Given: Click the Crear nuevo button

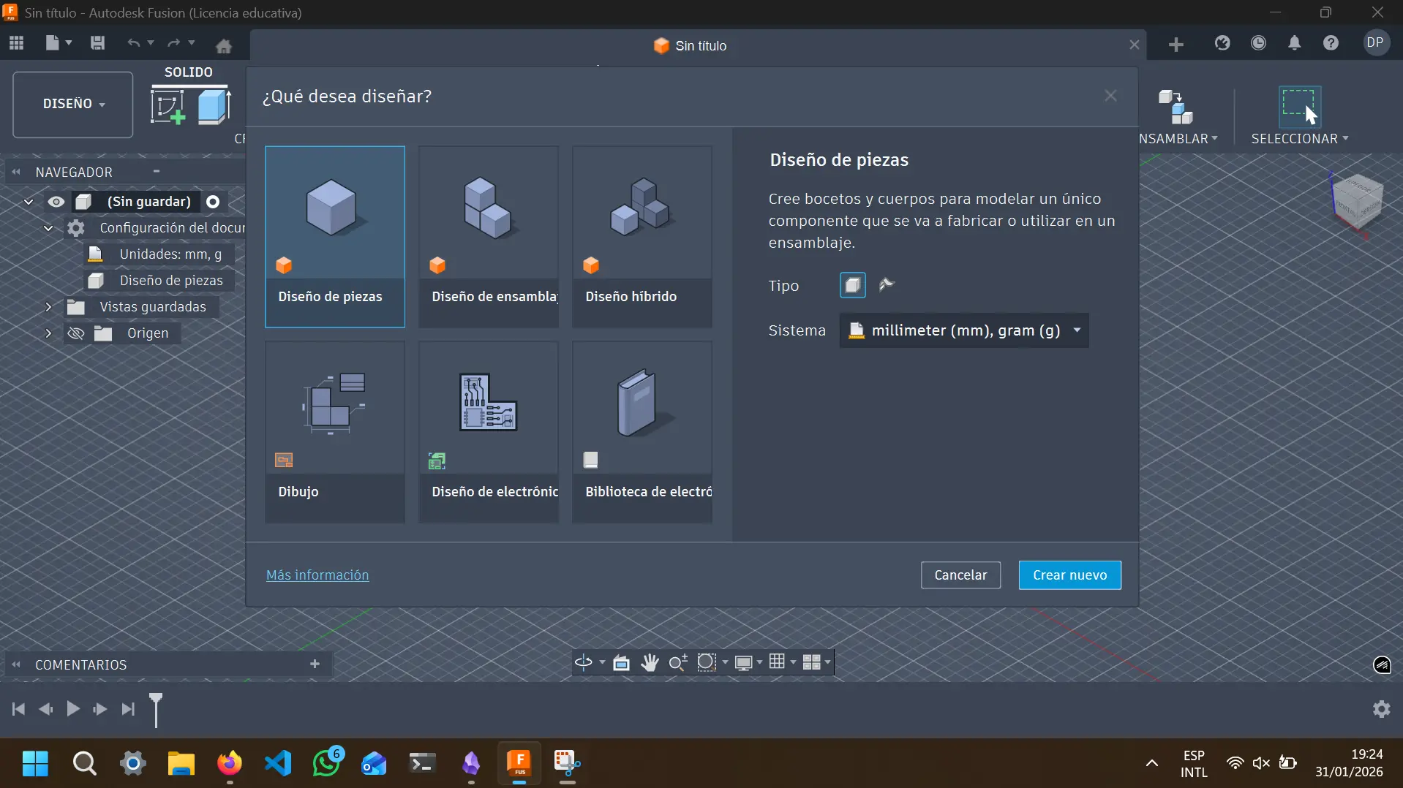Looking at the screenshot, I should pyautogui.click(x=1069, y=575).
